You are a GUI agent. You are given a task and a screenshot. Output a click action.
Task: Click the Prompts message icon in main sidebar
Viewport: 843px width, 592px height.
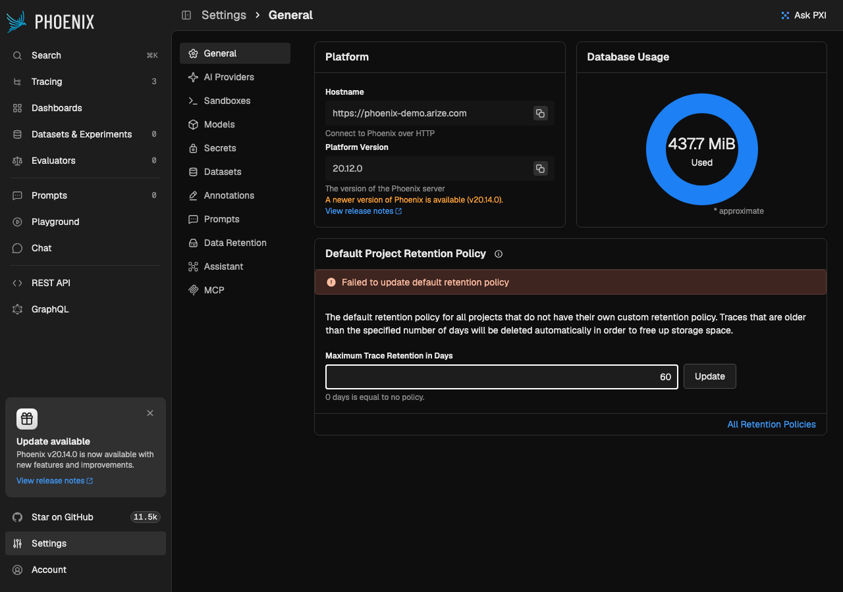[18, 195]
